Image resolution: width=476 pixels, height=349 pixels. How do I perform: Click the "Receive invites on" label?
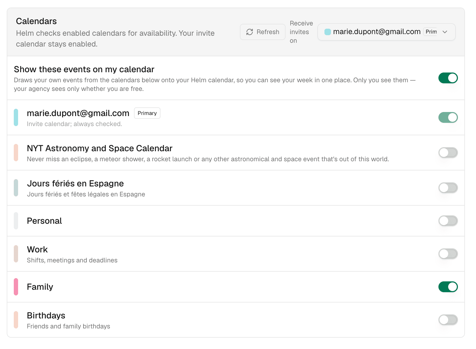(x=301, y=32)
